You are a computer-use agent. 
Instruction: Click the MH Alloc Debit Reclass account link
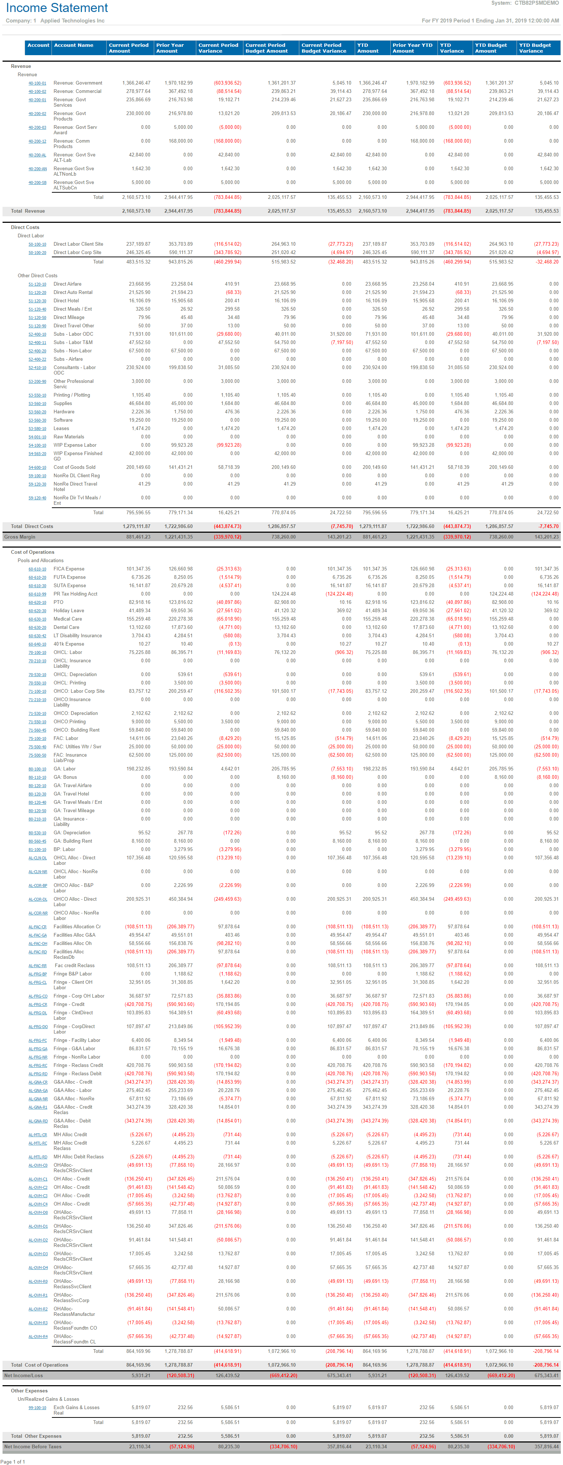[37, 1157]
